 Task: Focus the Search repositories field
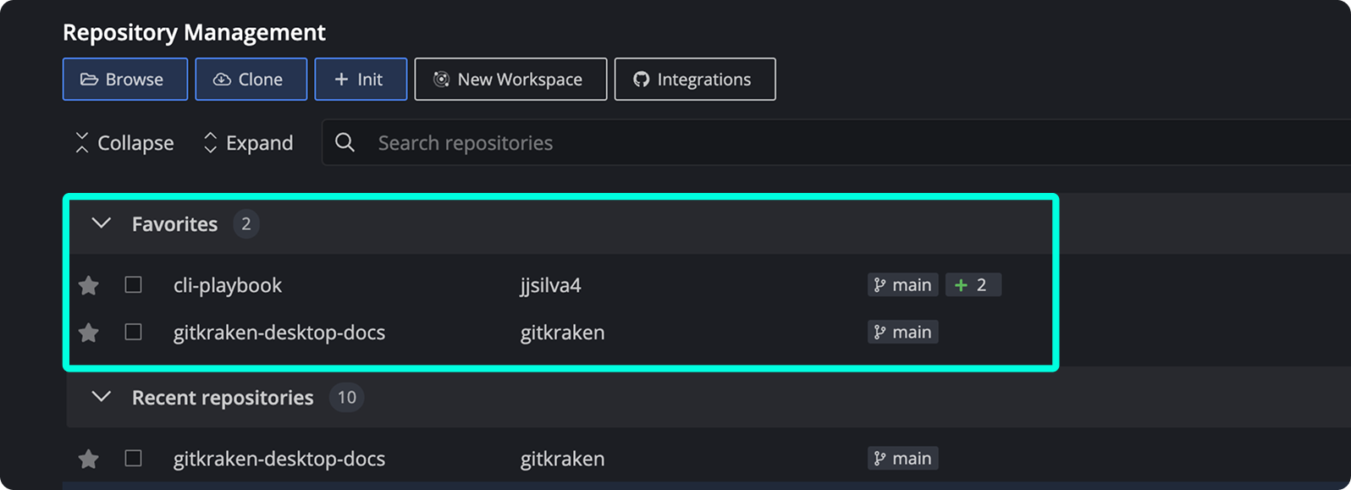(836, 143)
